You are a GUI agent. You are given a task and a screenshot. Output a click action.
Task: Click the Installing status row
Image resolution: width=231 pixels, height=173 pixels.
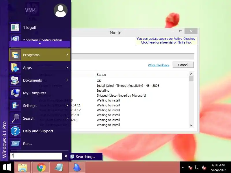[x=103, y=91]
